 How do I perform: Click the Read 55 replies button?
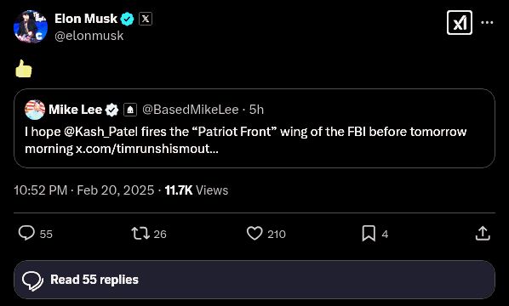coord(254,280)
